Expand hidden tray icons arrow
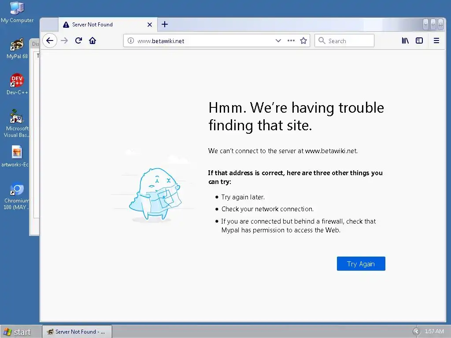 (417, 332)
